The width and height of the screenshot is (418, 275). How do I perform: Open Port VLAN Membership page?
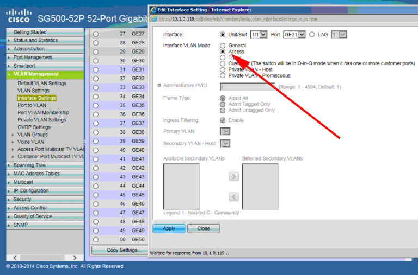coord(43,113)
